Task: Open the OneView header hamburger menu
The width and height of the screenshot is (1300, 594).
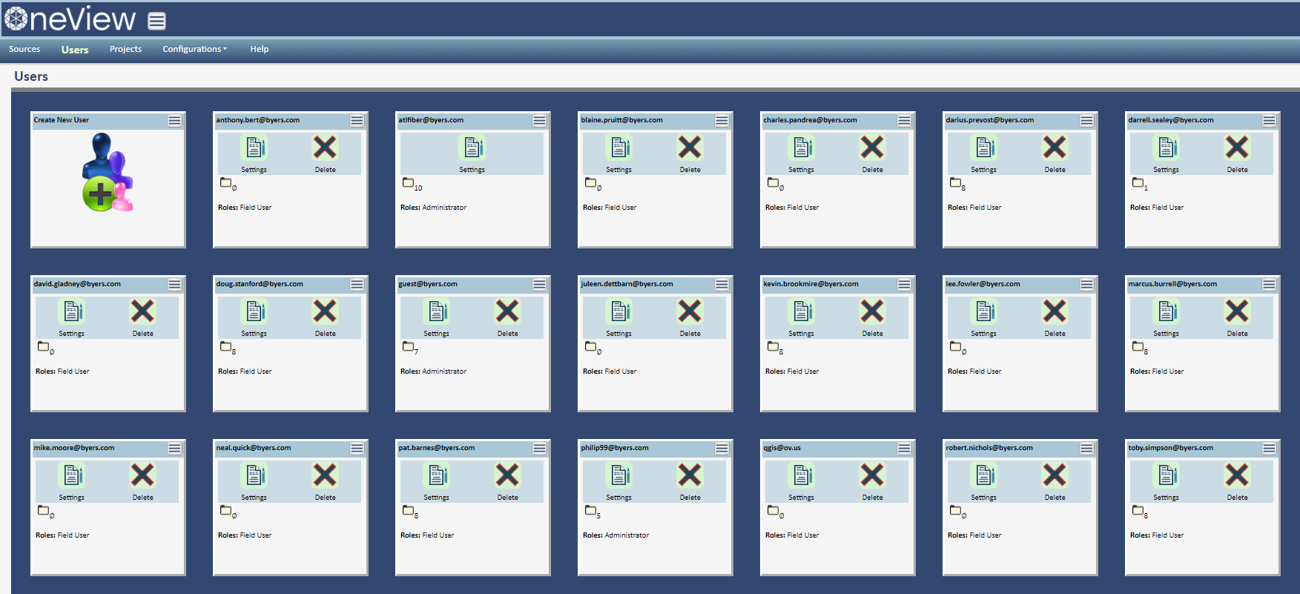Action: pyautogui.click(x=156, y=21)
